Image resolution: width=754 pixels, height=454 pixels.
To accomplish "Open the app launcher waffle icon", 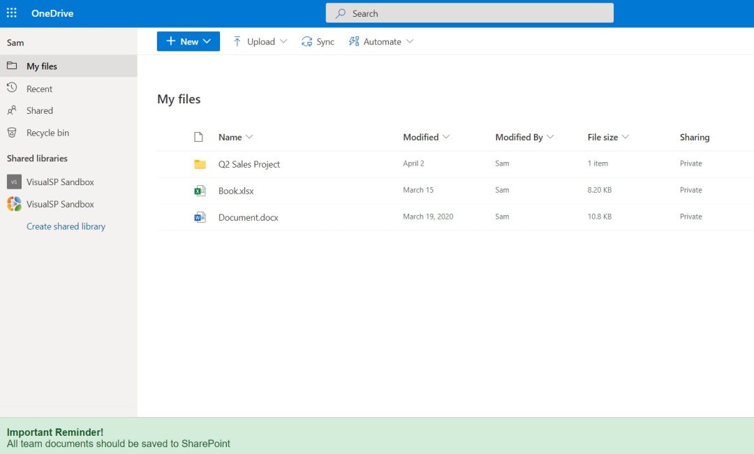I will 12,13.
